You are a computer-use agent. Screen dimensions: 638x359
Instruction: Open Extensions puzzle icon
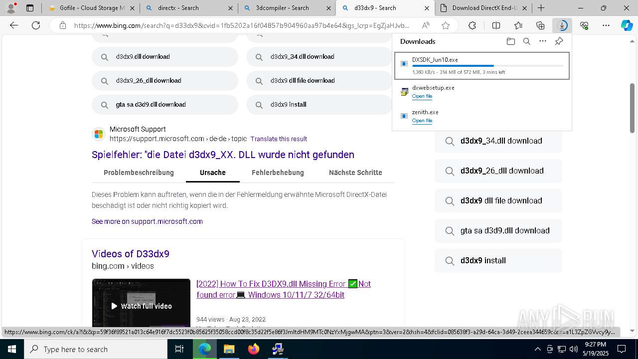click(x=472, y=25)
